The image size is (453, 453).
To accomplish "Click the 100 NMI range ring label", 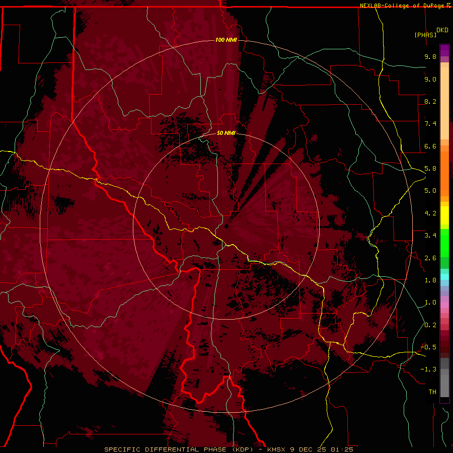I will pyautogui.click(x=226, y=40).
